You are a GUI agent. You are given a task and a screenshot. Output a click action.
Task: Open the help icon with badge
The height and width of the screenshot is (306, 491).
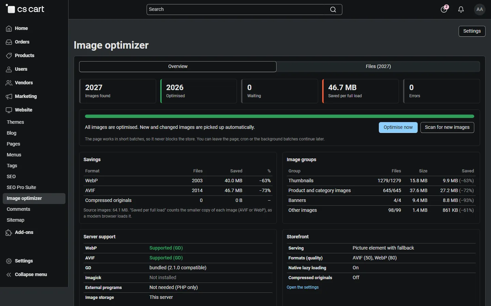444,9
